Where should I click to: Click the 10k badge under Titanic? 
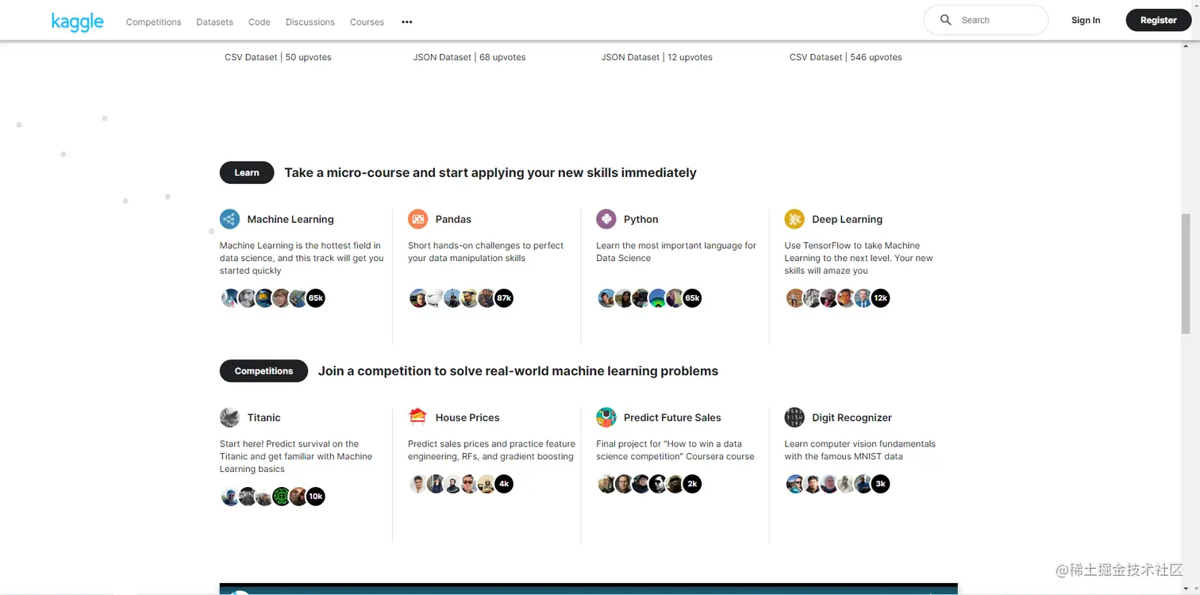coord(316,497)
